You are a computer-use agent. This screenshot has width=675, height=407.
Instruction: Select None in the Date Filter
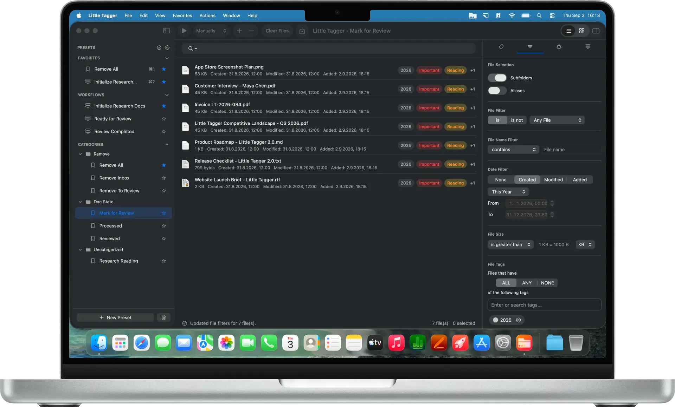pyautogui.click(x=501, y=180)
